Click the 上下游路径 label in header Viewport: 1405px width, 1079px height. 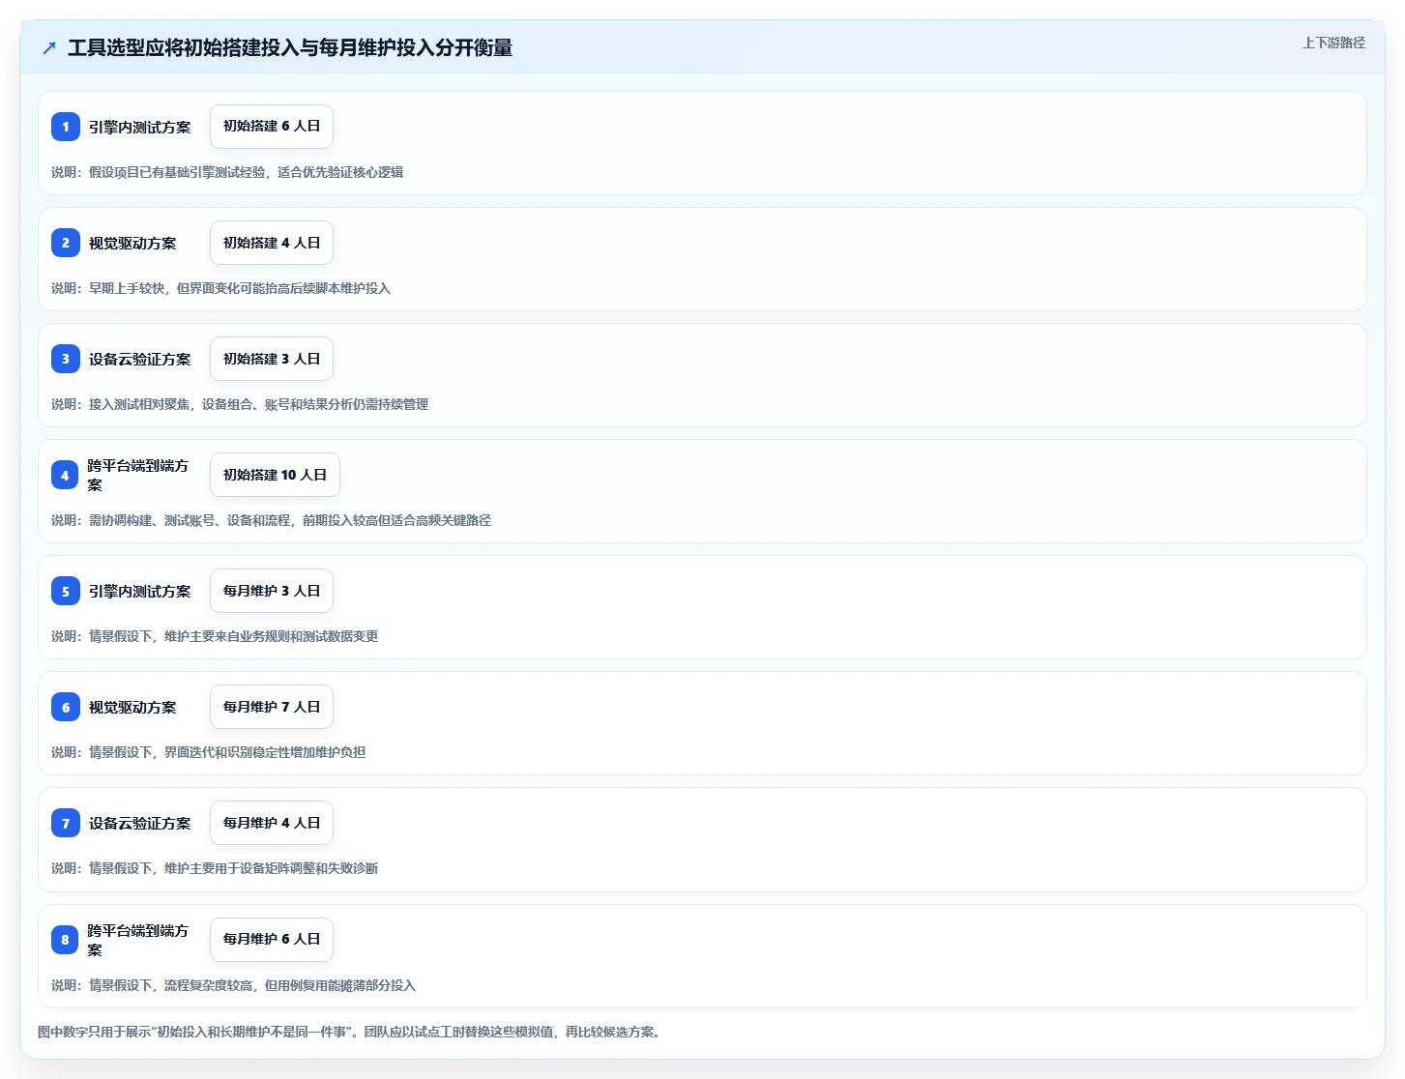click(1333, 43)
